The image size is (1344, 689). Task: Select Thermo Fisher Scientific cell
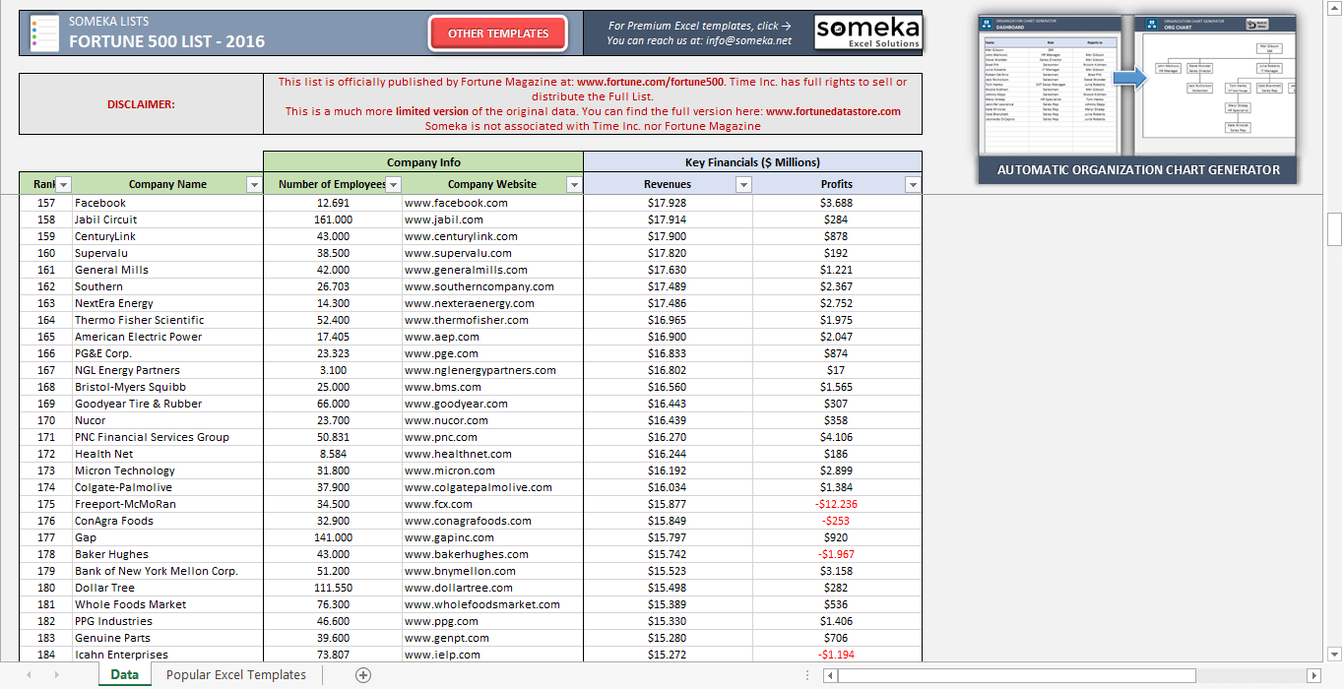pyautogui.click(x=168, y=320)
